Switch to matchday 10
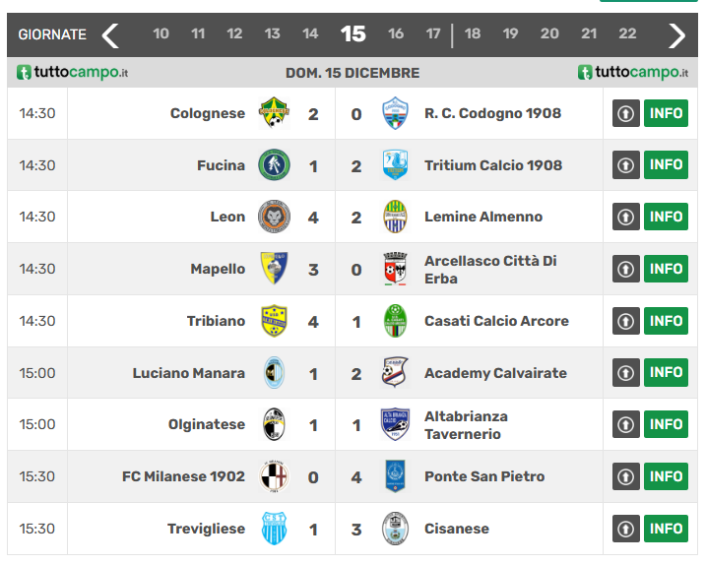The image size is (706, 564). 160,33
